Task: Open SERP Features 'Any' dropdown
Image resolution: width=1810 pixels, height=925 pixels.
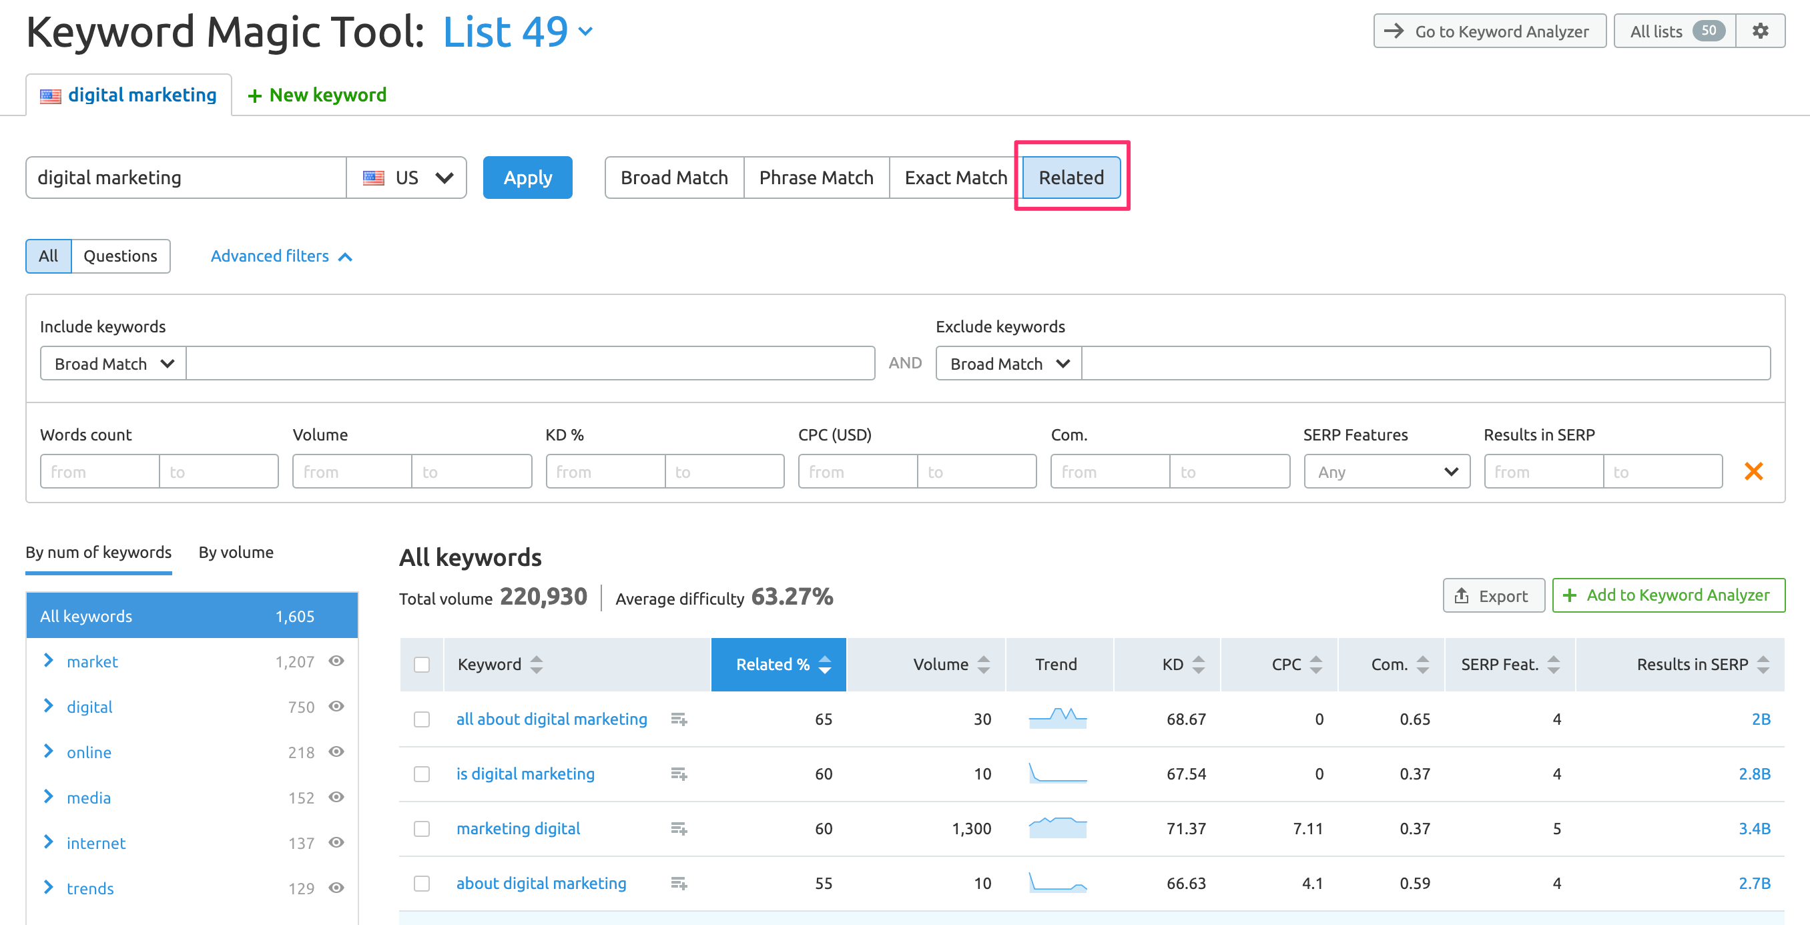Action: [1386, 472]
